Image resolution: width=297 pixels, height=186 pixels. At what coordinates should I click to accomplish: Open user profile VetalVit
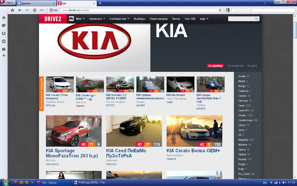(x=171, y=159)
